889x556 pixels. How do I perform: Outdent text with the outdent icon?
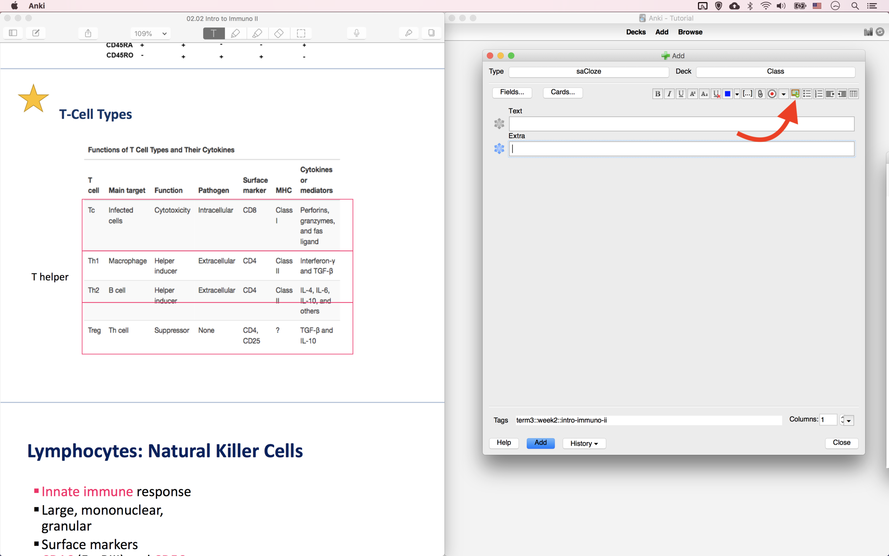point(842,94)
